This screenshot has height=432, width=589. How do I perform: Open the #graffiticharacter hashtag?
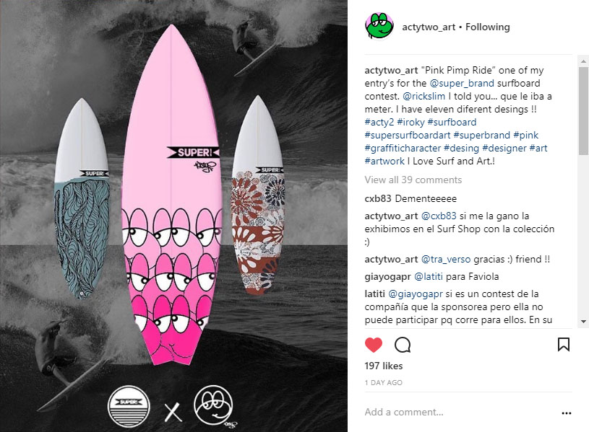tap(403, 148)
